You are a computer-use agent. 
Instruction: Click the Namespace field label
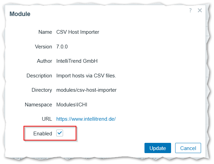point(39,104)
